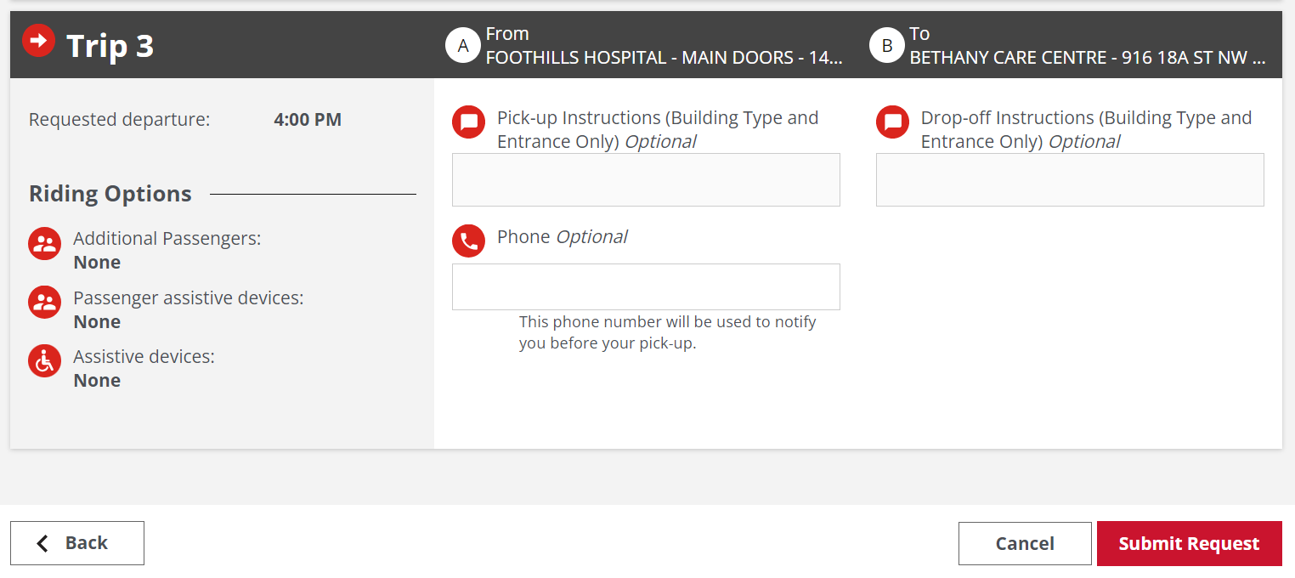Click the red arrow icon beside Trip 3

37,39
